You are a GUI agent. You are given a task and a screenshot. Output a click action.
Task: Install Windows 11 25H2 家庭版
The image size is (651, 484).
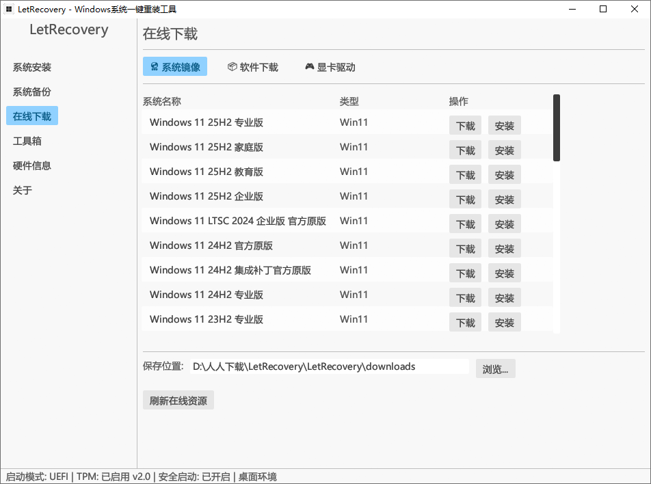(504, 150)
